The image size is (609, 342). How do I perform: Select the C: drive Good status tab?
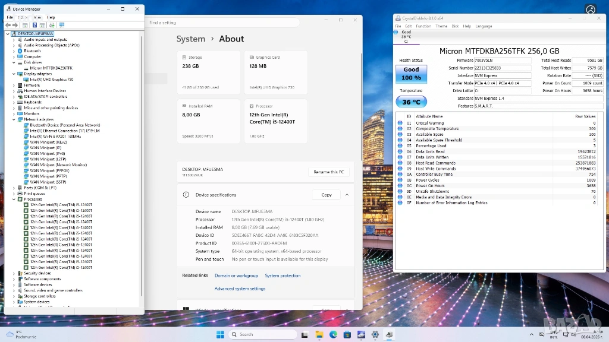tap(406, 37)
